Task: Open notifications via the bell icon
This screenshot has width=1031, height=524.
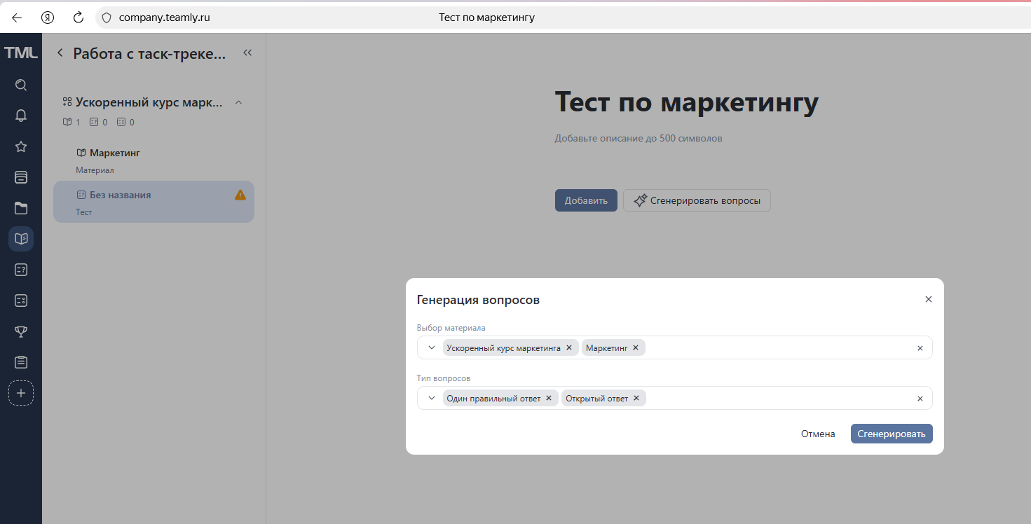Action: [x=21, y=115]
